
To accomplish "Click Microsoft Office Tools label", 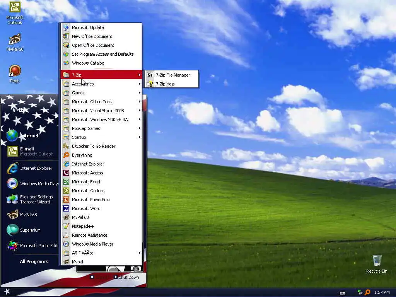I will (92, 102).
